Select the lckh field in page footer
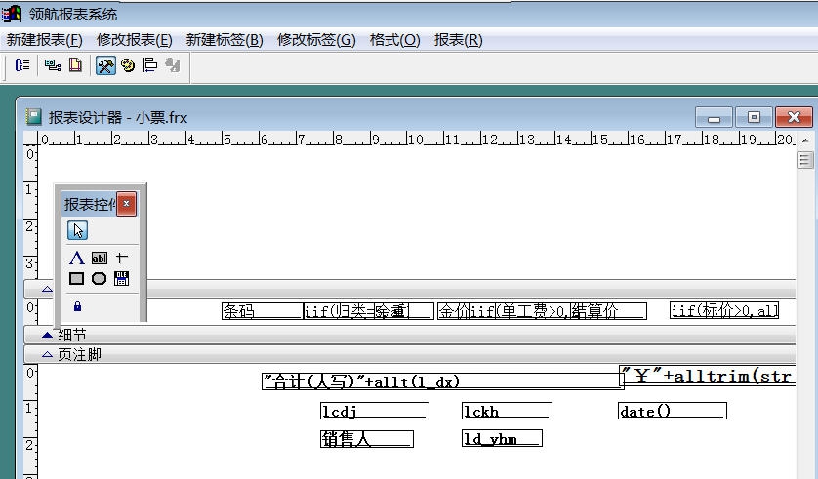Viewport: 818px width, 479px height. click(507, 411)
